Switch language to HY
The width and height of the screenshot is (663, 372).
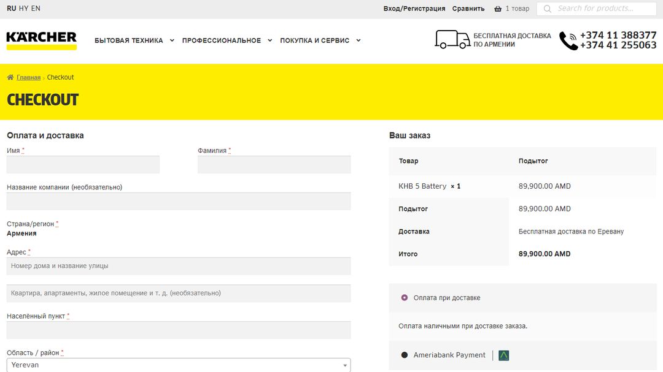coord(24,9)
